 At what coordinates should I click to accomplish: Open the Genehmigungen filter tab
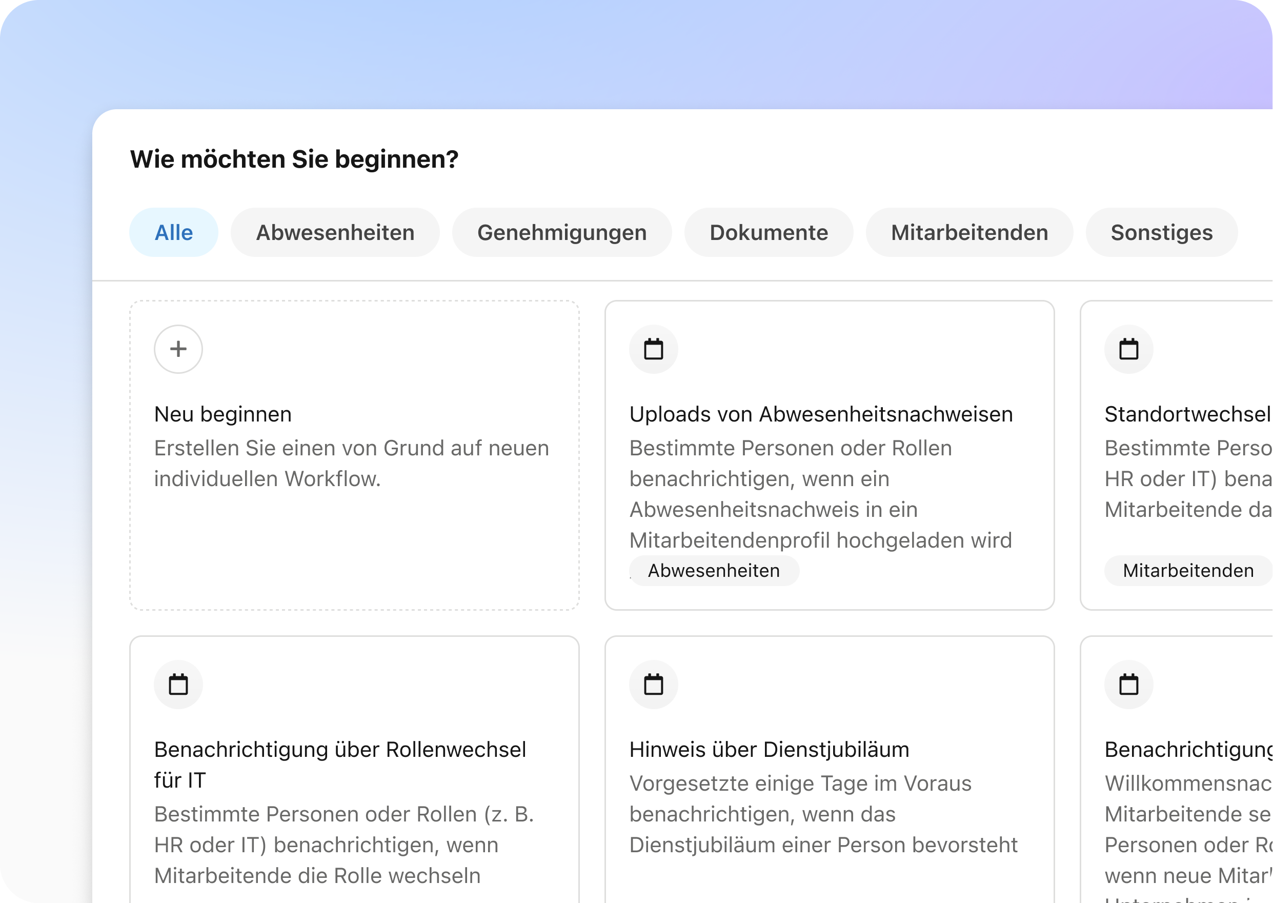coord(562,232)
